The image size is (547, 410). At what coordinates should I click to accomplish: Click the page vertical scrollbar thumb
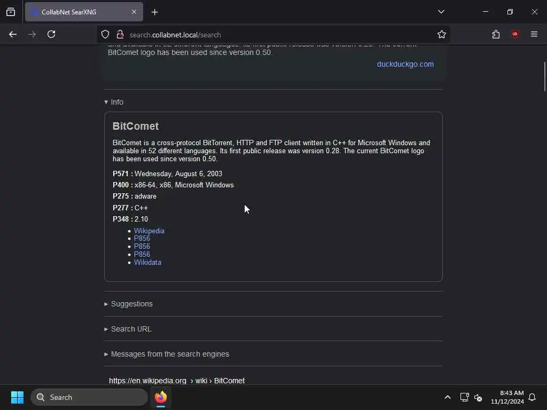tap(545, 76)
